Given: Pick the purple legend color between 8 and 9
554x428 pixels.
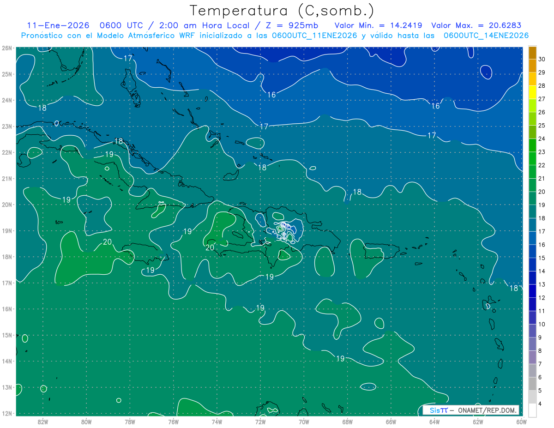Looking at the screenshot, I should (x=532, y=344).
